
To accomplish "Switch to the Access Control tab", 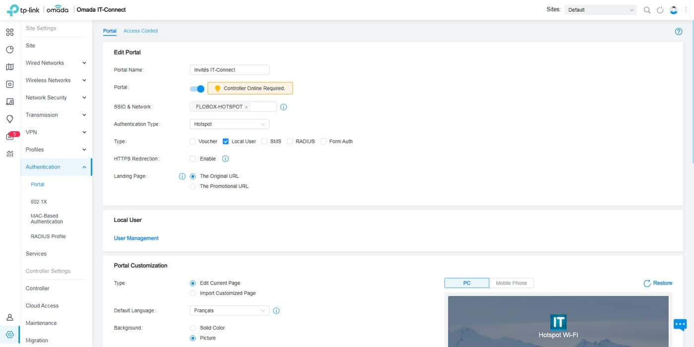I will 140,31.
